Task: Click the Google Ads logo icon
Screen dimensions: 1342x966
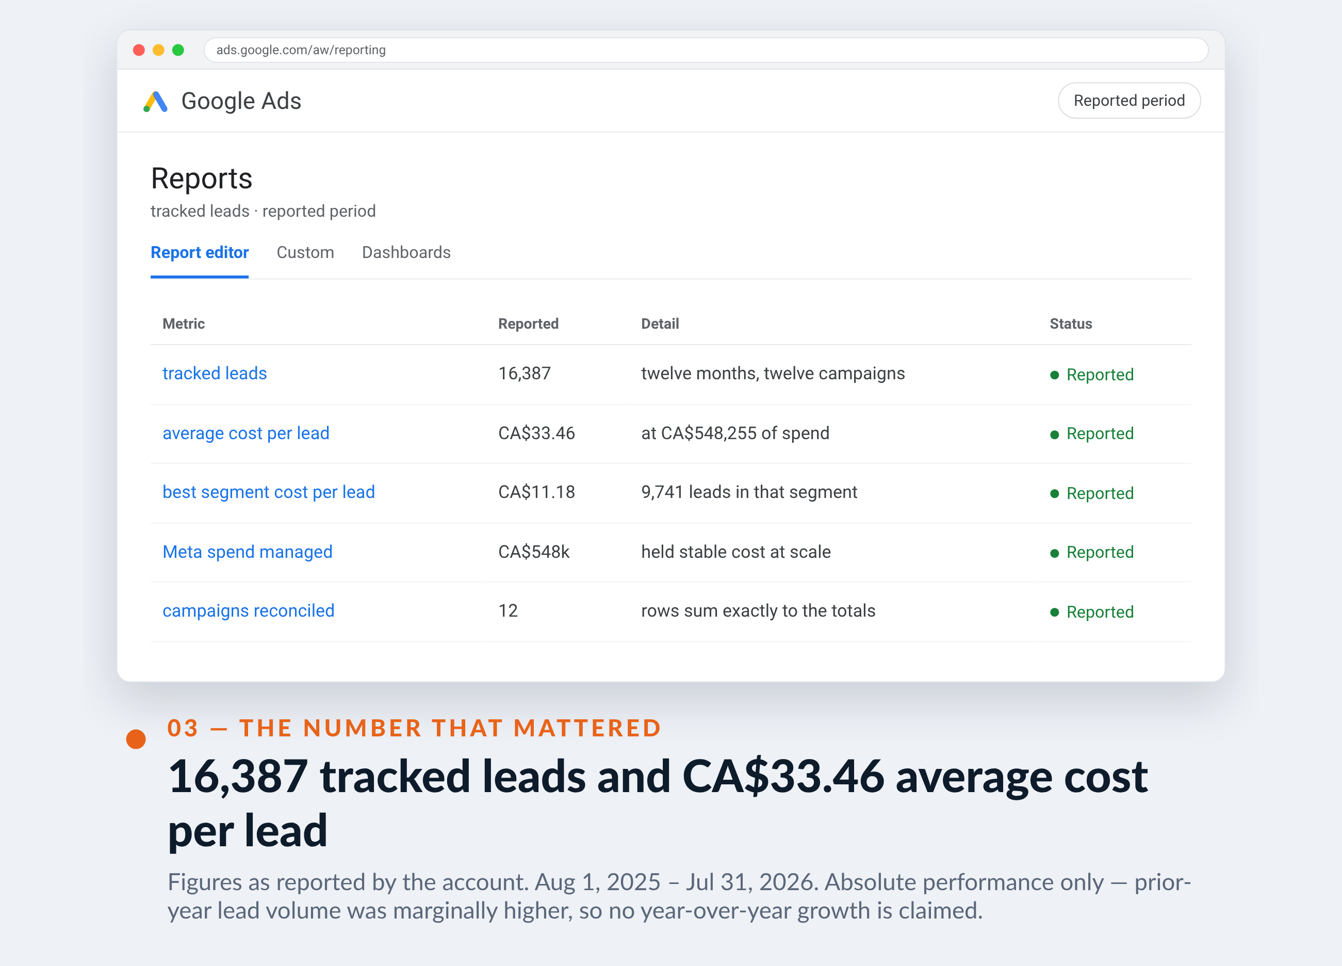Action: pyautogui.click(x=156, y=101)
